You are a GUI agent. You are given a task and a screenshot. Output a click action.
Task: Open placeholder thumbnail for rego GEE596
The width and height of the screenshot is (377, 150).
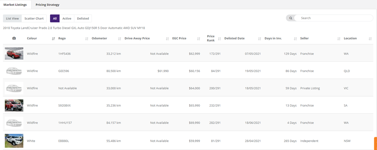(x=14, y=71)
